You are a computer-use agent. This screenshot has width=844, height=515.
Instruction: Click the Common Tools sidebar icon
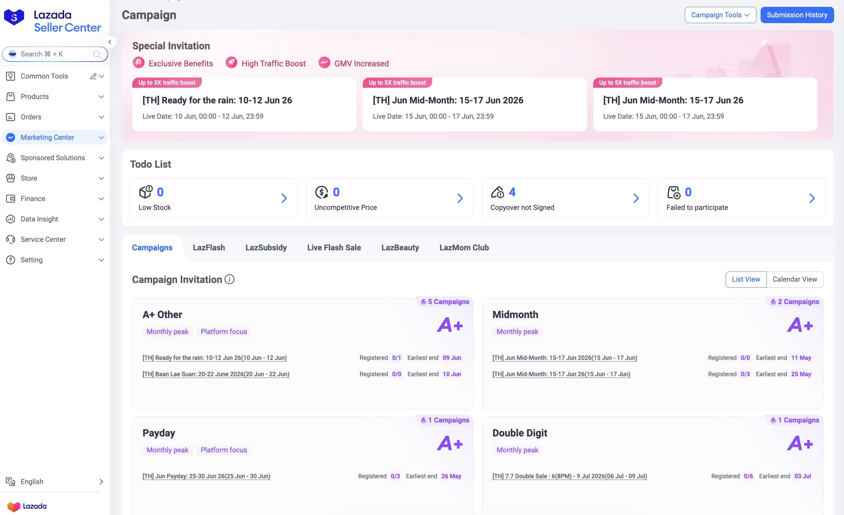(x=11, y=76)
